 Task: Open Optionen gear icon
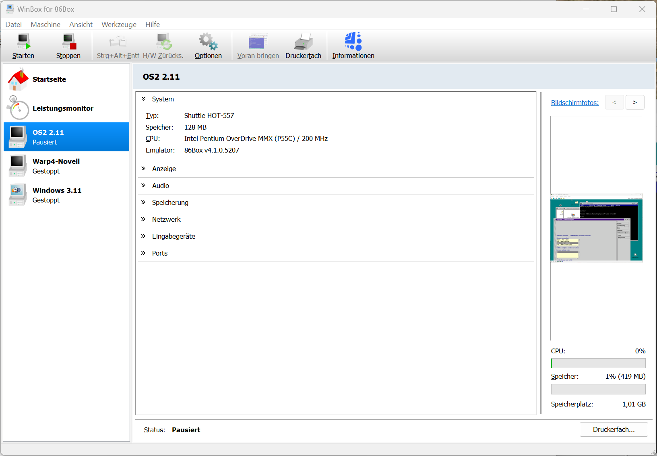208,41
